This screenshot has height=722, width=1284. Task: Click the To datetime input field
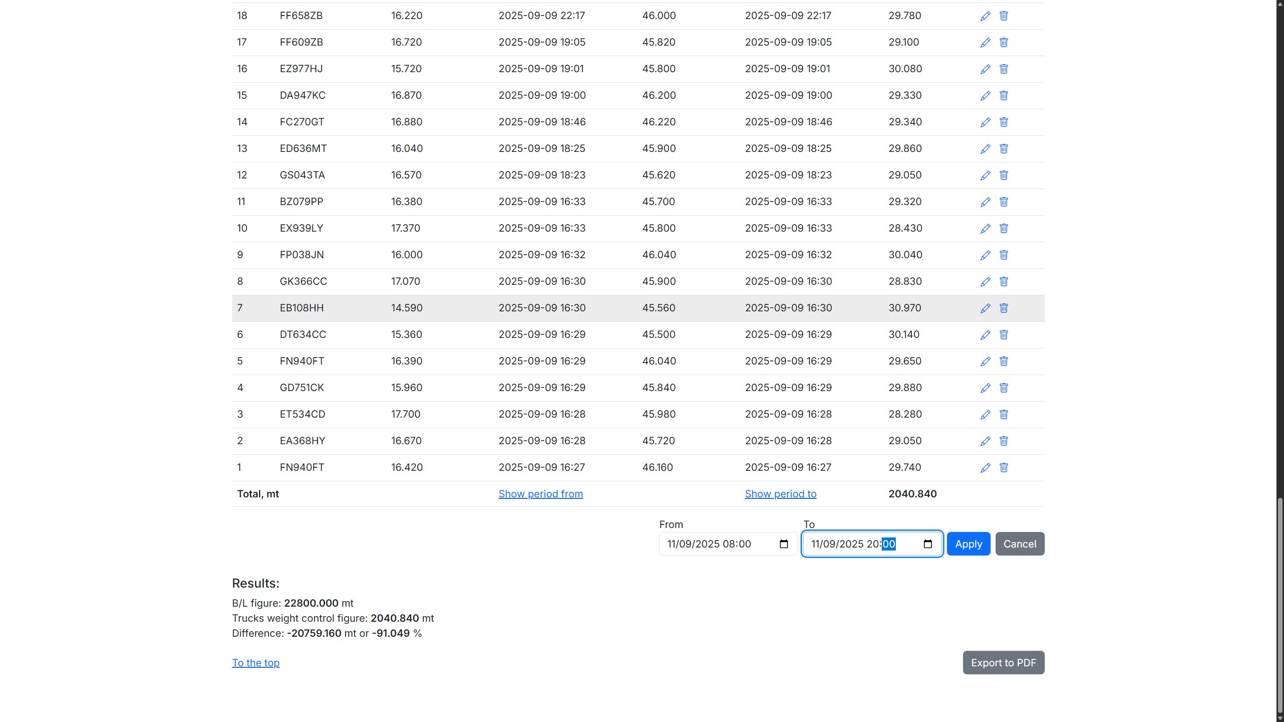[848, 544]
